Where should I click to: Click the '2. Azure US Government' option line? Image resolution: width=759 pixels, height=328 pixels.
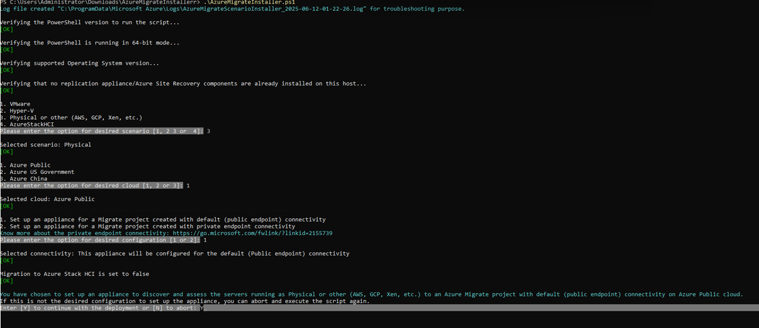(x=37, y=172)
